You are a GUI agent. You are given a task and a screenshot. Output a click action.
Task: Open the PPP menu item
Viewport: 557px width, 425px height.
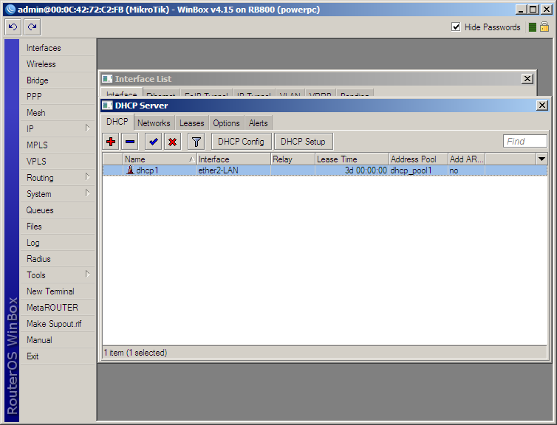pyautogui.click(x=58, y=97)
